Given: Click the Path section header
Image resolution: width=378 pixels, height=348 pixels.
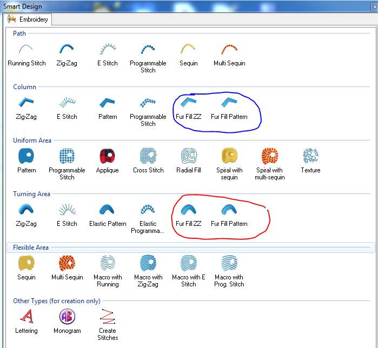Looking at the screenshot, I should (x=19, y=34).
